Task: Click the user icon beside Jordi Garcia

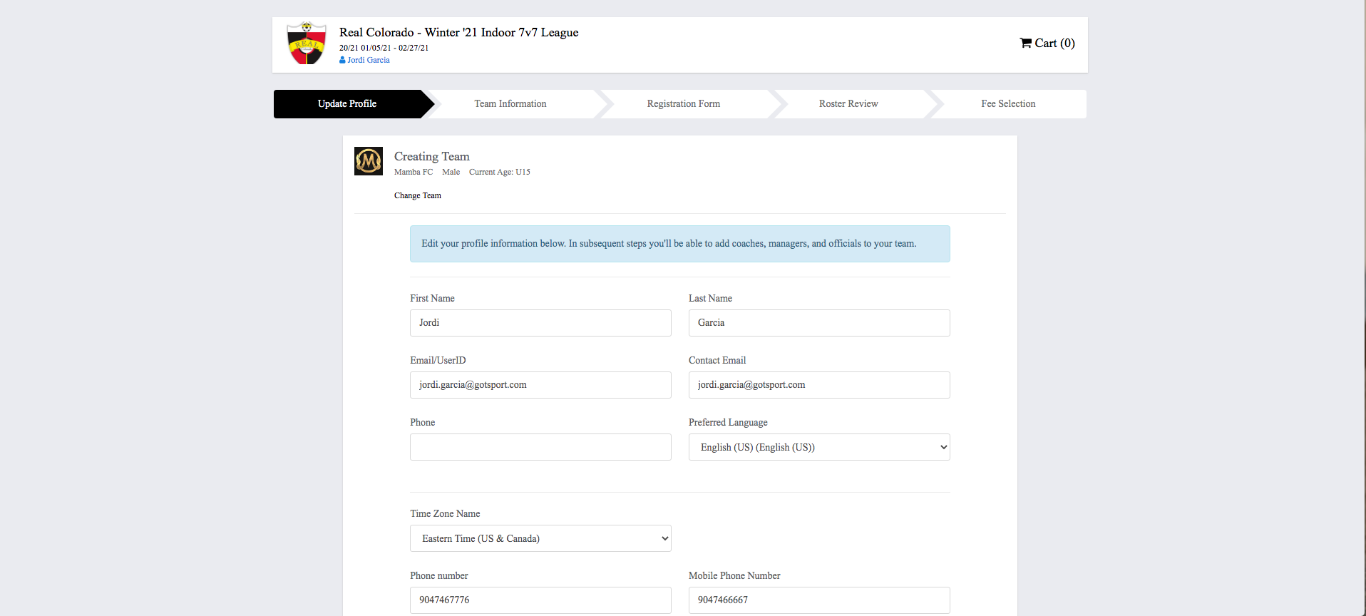Action: pos(342,60)
